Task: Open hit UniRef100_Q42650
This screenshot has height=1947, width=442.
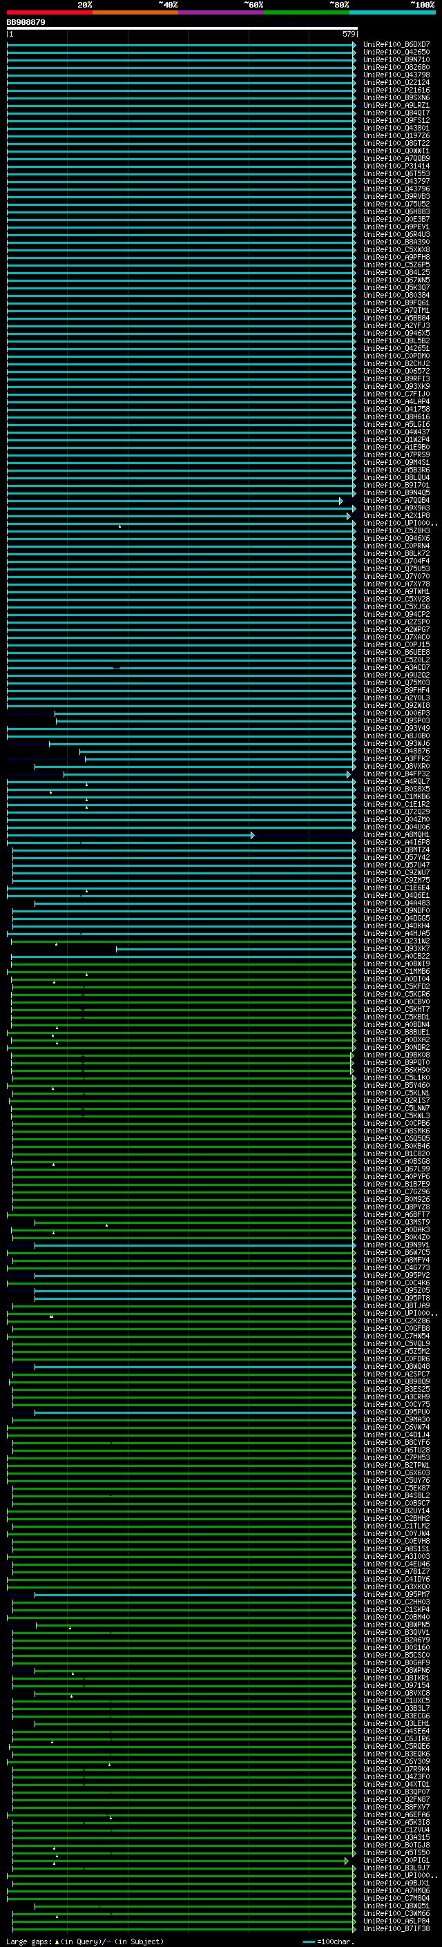Action: (x=396, y=52)
